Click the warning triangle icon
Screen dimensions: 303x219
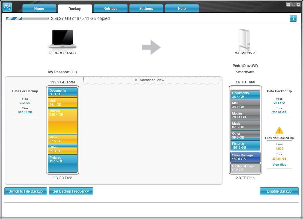click(x=279, y=131)
